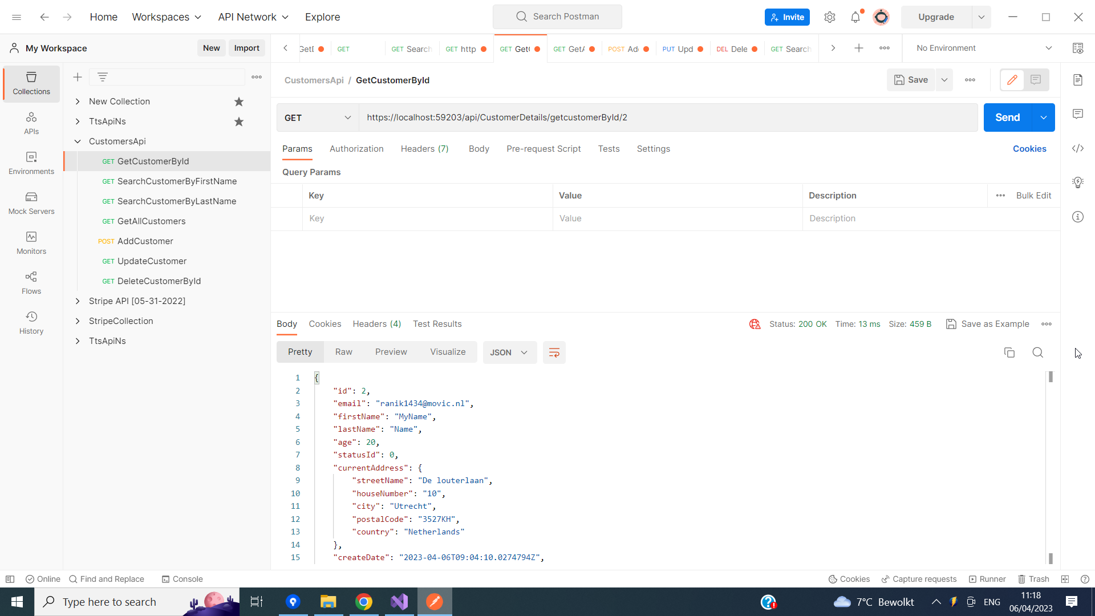Open the Monitors sidebar panel
Viewport: 1095px width, 616px height.
pos(31,243)
